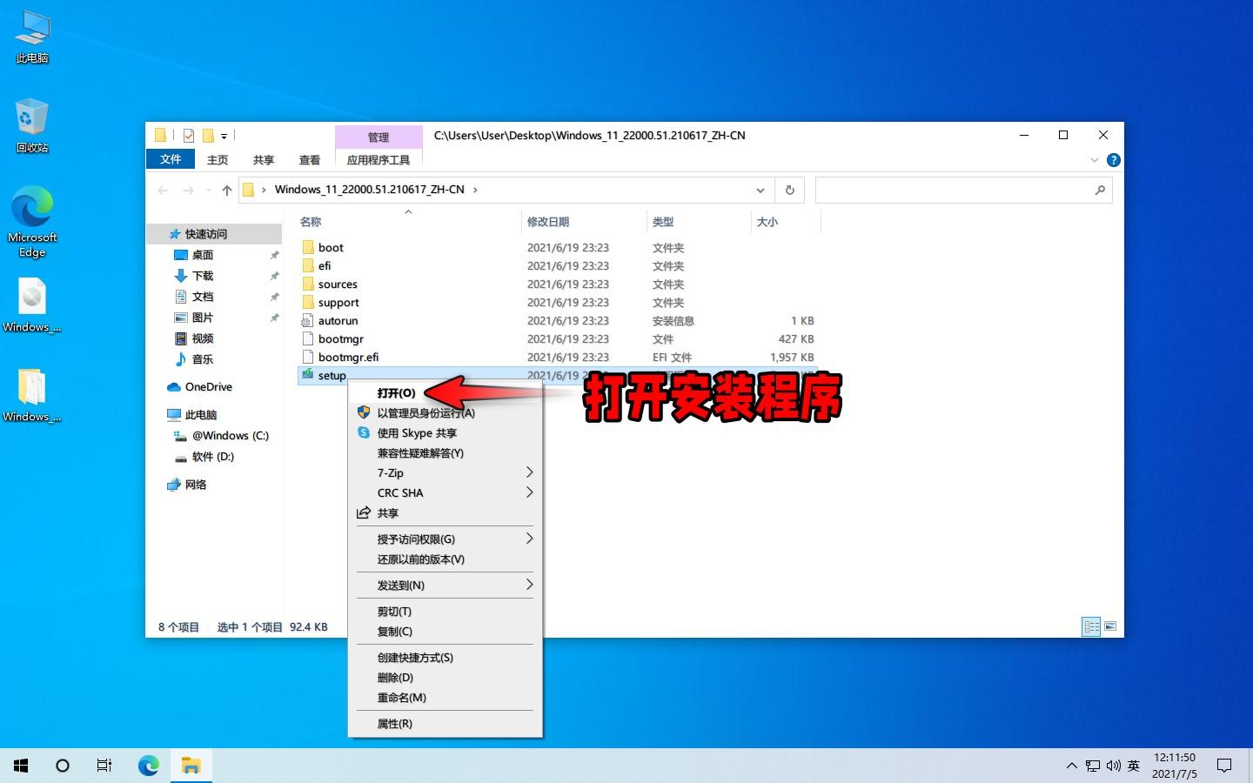1253x783 pixels.
Task: Expand the 发送到(N) submenu
Action: (445, 586)
